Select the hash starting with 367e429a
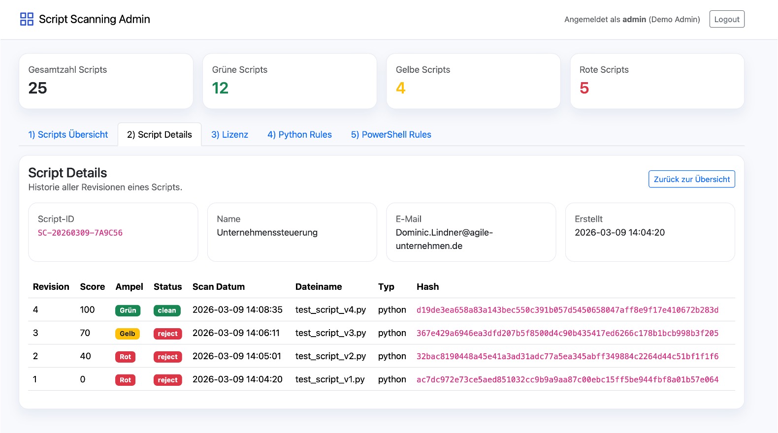 pos(567,333)
